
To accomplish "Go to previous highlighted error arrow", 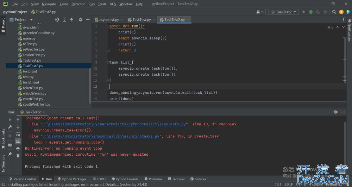I will (x=338, y=27).
